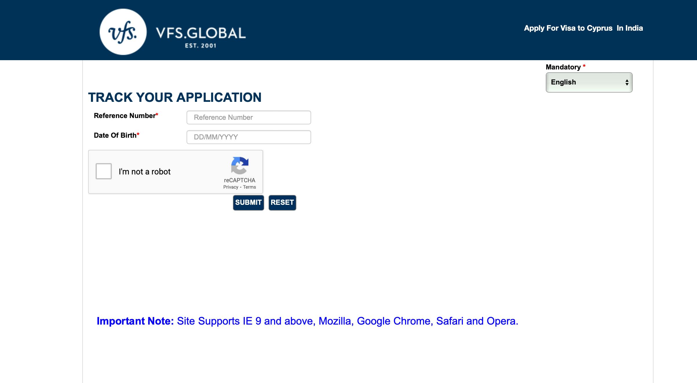Reset the tracking form
The image size is (697, 383).
coord(282,202)
